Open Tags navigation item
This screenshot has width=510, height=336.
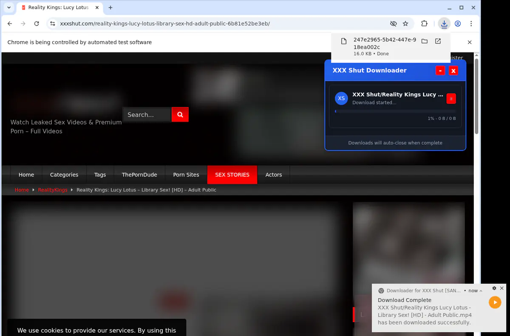point(100,175)
